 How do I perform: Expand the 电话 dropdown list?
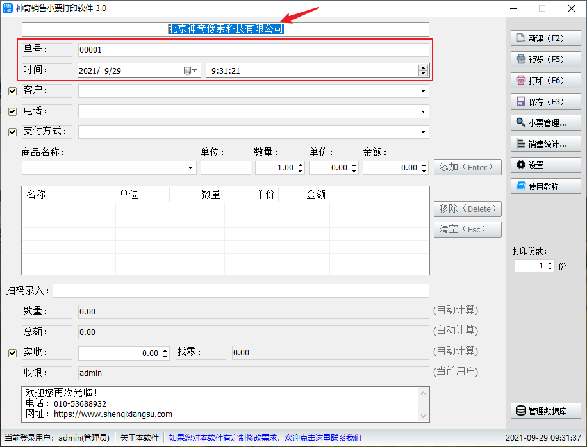[x=423, y=111]
